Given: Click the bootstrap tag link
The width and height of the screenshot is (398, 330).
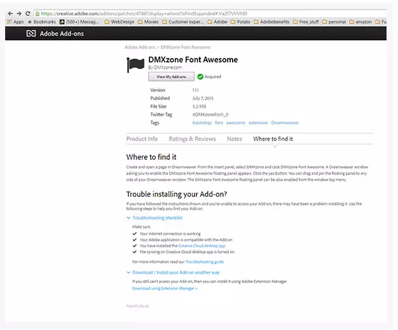Looking at the screenshot, I should tap(202, 122).
